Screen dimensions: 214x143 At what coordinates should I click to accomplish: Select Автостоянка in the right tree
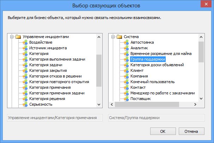[142, 42]
